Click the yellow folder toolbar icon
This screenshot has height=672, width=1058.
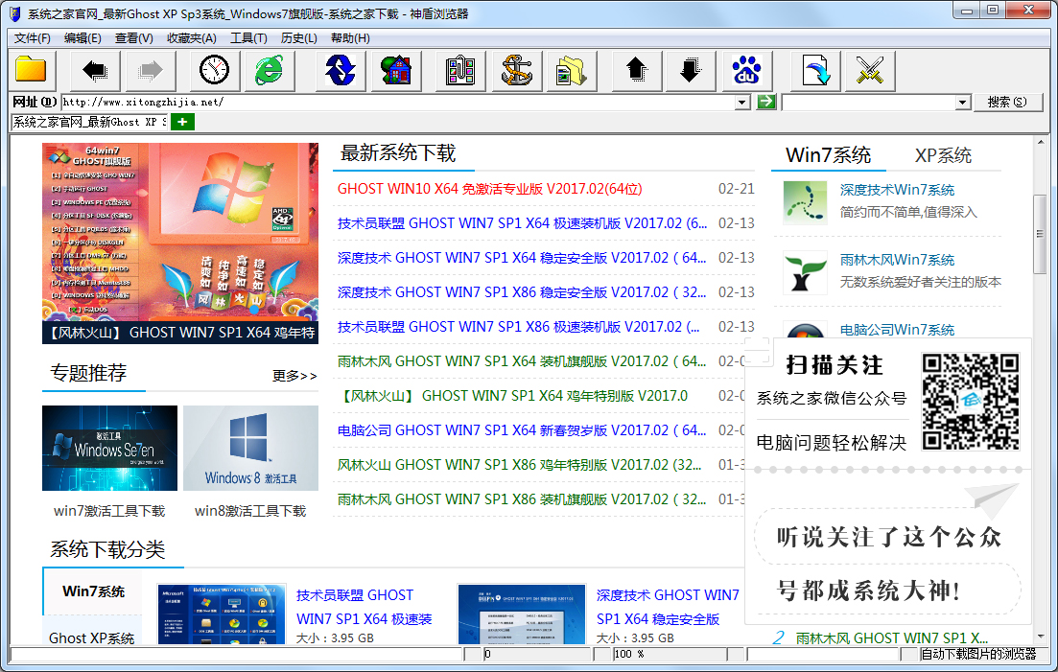point(32,71)
